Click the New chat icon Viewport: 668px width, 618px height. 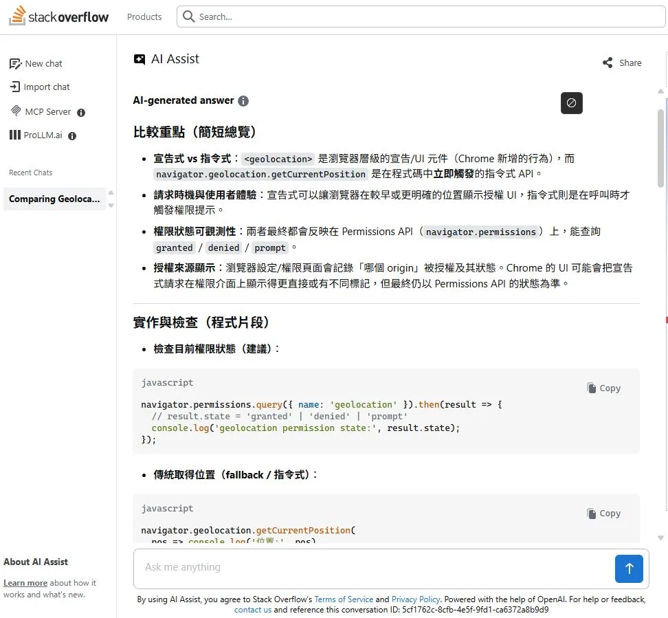tap(15, 64)
